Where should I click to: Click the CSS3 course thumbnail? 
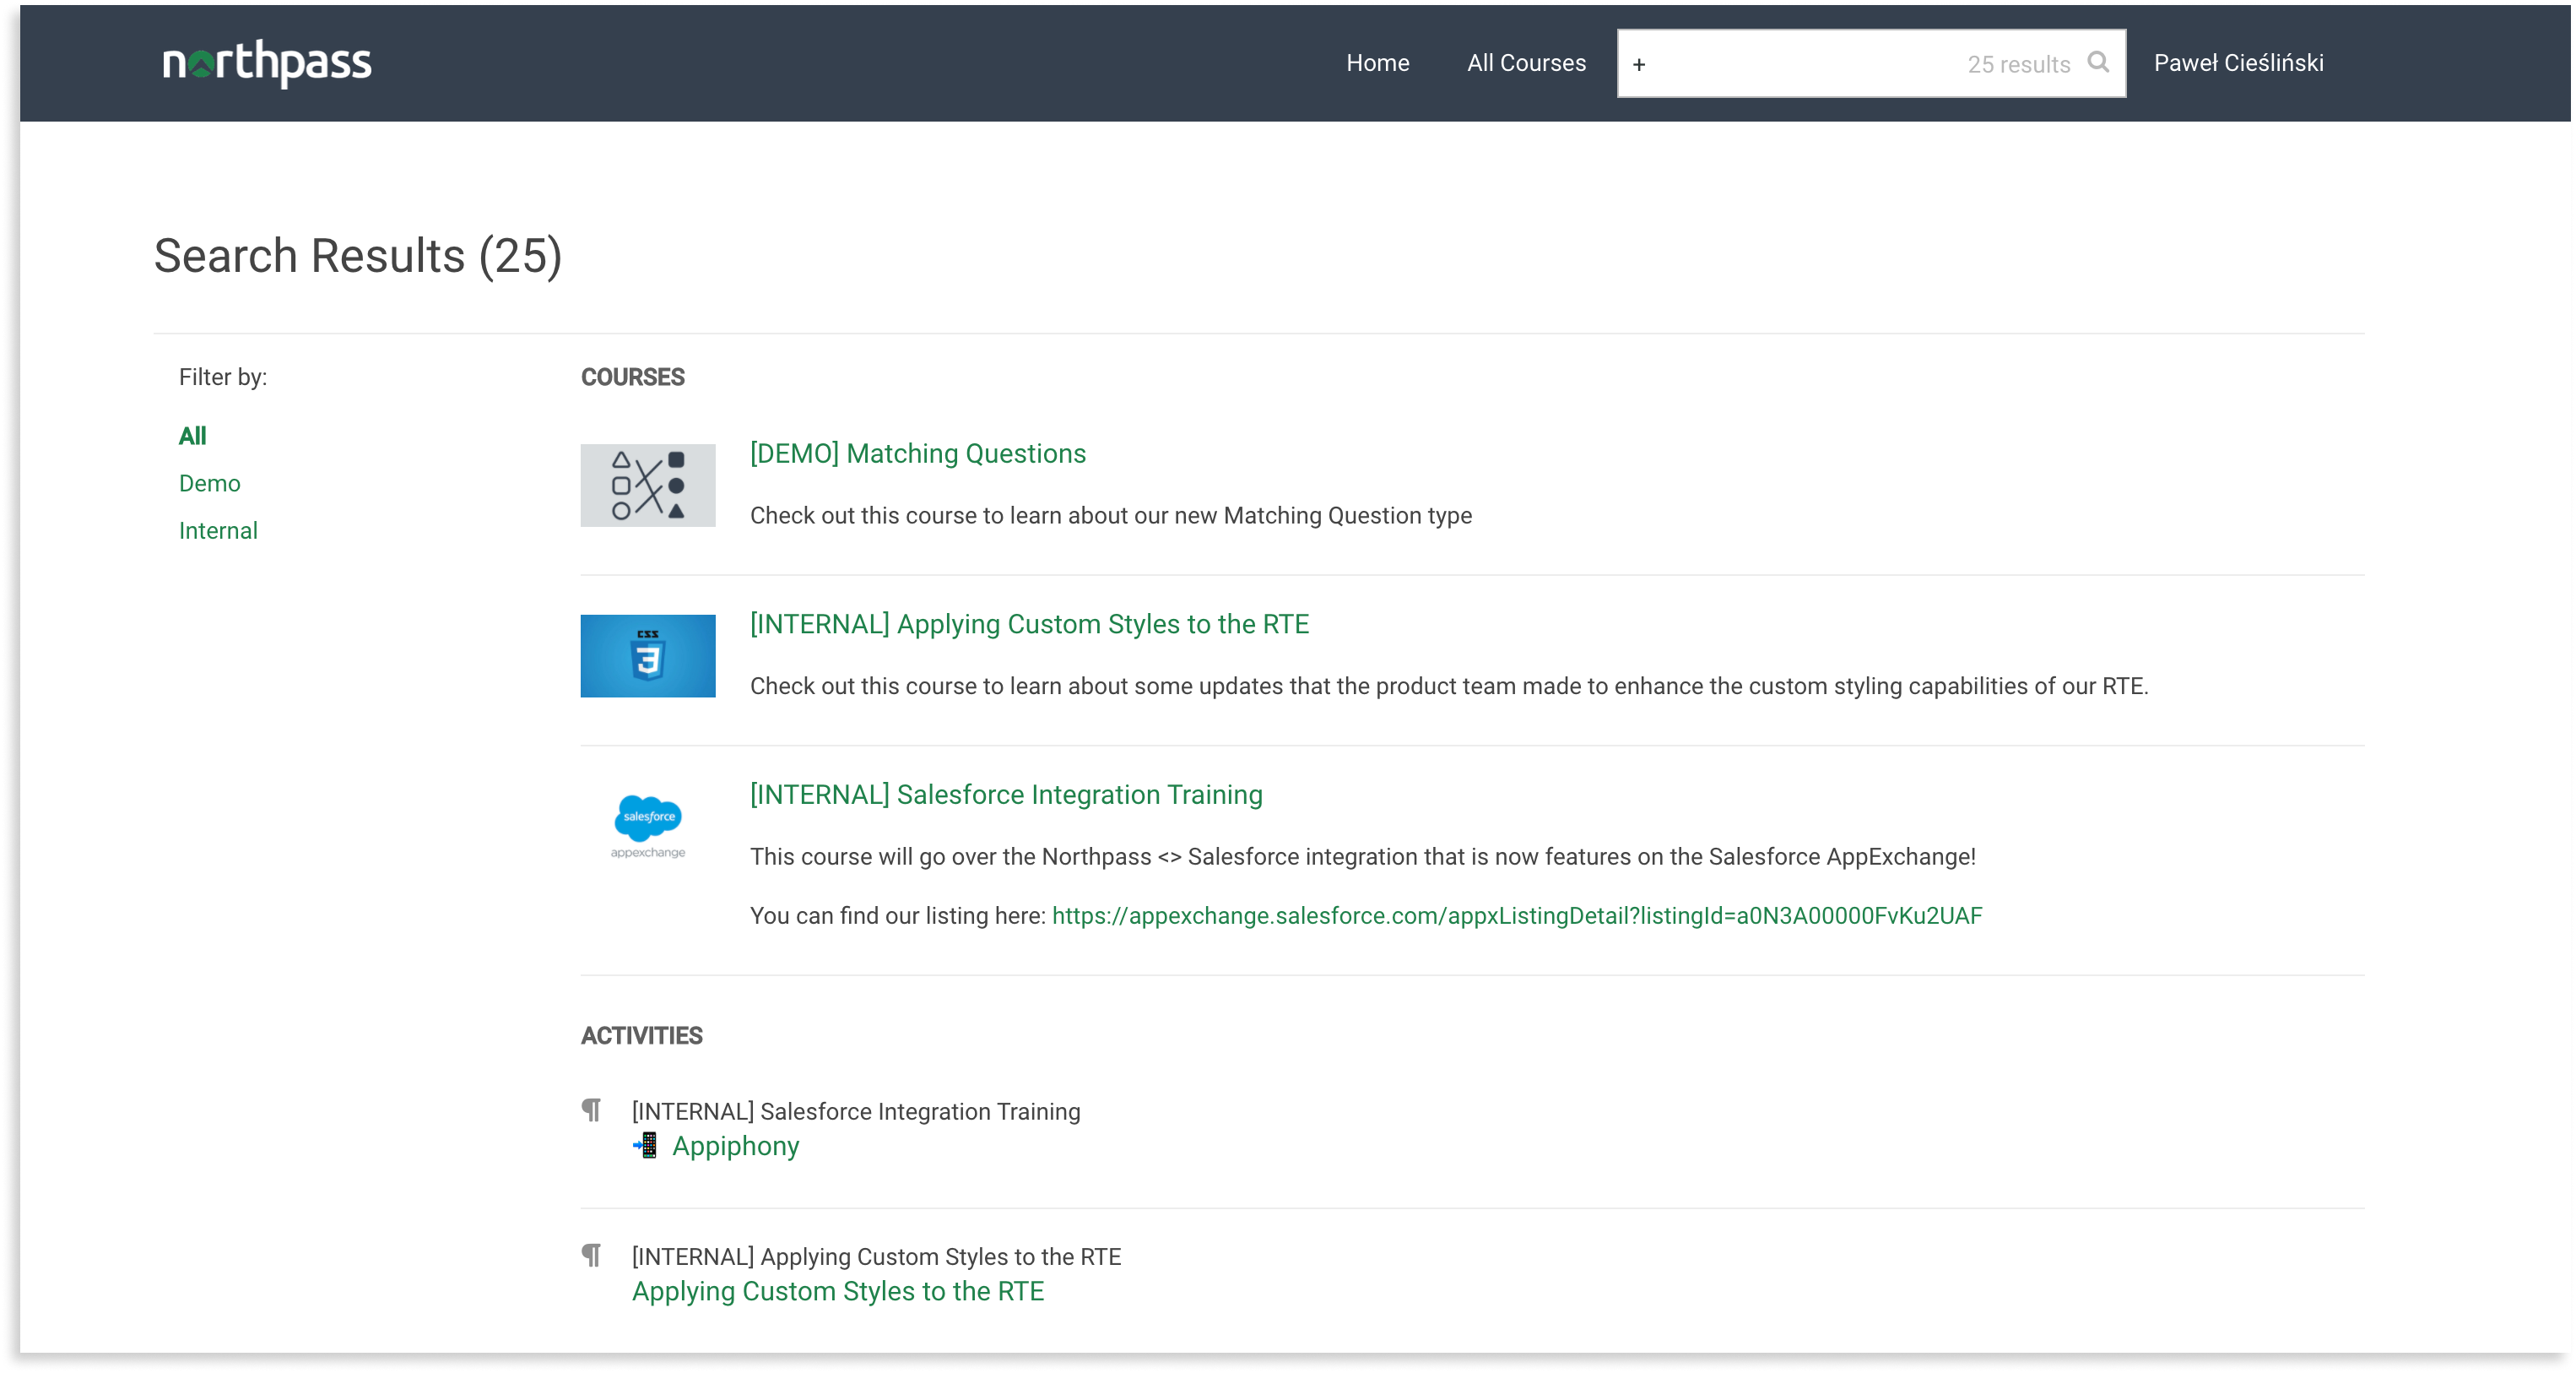tap(648, 655)
